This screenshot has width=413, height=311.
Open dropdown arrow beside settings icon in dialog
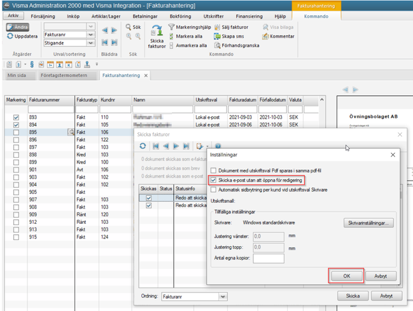207,146
